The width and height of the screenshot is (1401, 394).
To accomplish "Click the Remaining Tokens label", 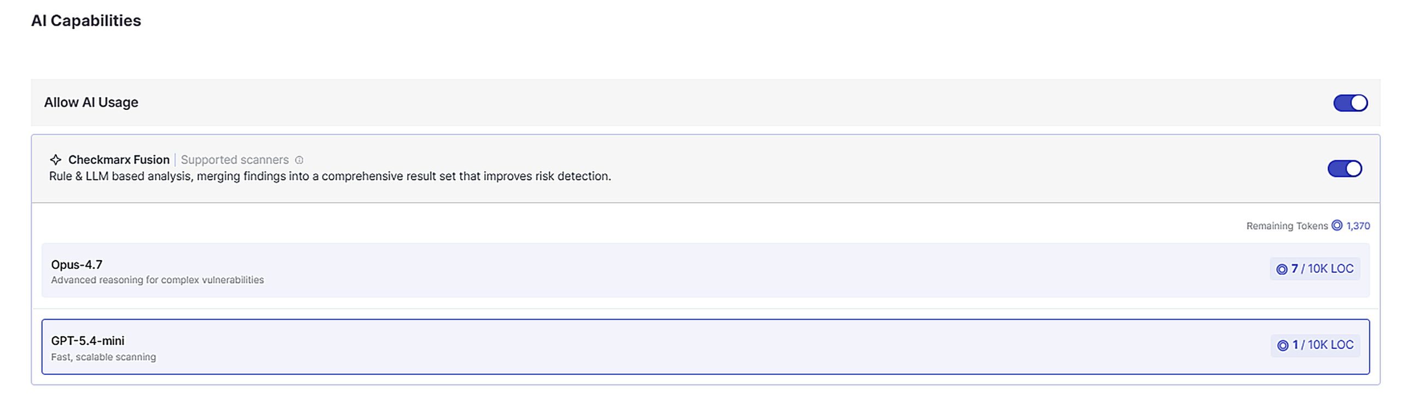I will (x=1287, y=226).
